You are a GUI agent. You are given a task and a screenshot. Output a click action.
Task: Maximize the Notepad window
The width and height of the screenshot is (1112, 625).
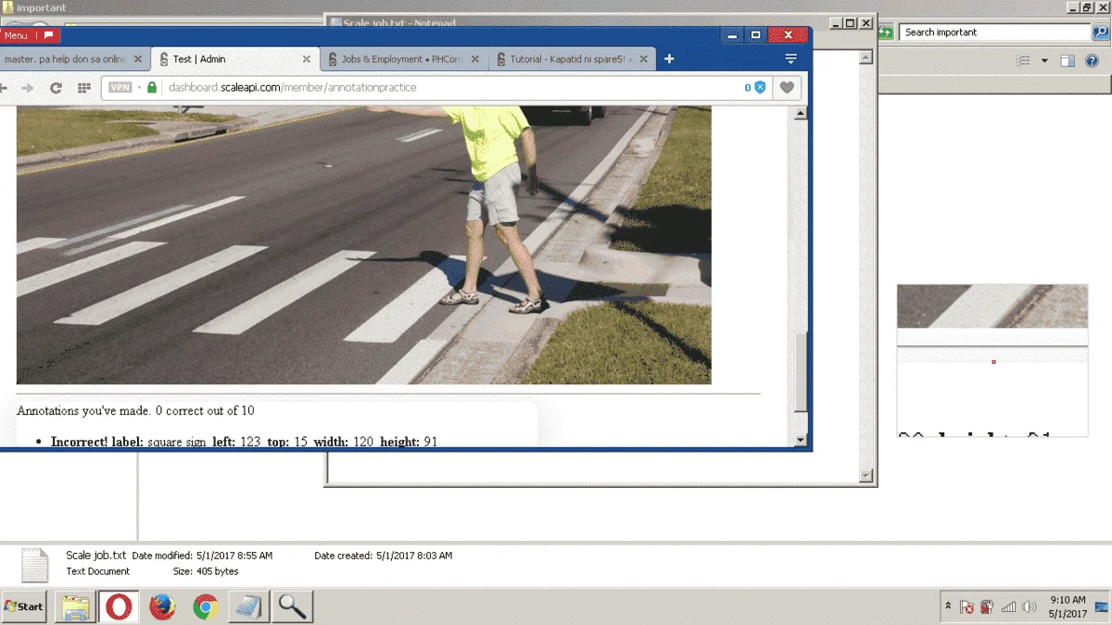point(850,23)
